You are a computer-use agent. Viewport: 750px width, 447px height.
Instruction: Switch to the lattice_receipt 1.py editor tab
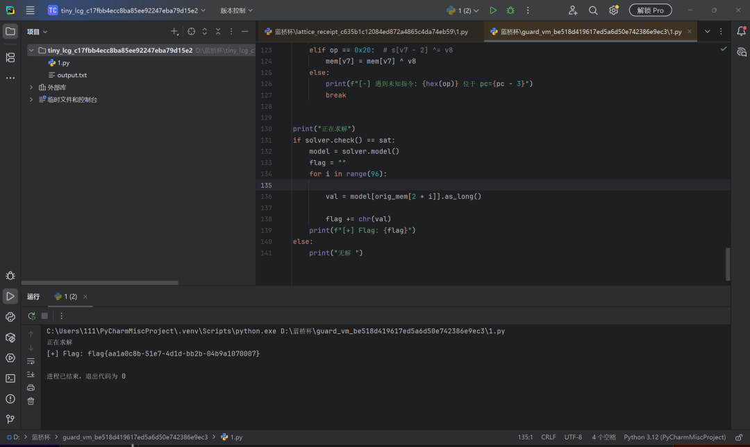[367, 31]
